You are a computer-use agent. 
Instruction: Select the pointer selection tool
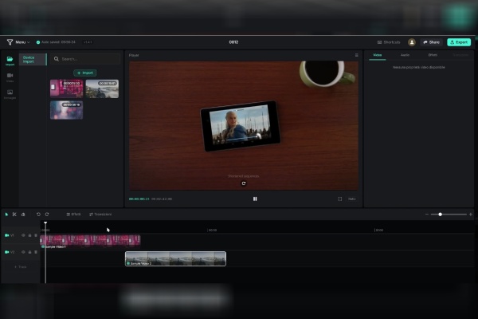[6, 215]
